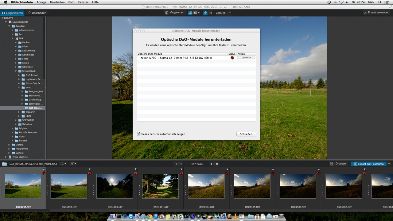393x221 pixels.
Task: Select the SOFTWARE folder
Action: pyautogui.click(x=28, y=120)
